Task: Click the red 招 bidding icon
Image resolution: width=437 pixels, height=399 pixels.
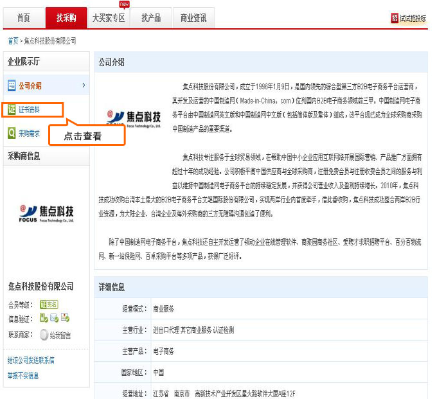Action: pyautogui.click(x=395, y=18)
